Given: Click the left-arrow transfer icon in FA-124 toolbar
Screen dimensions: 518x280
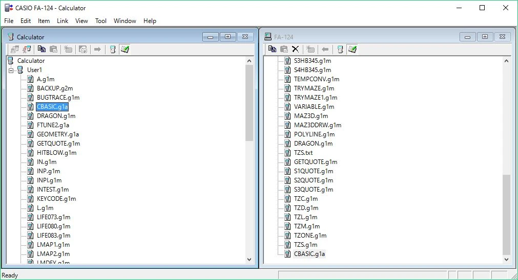Looking at the screenshot, I should point(325,50).
